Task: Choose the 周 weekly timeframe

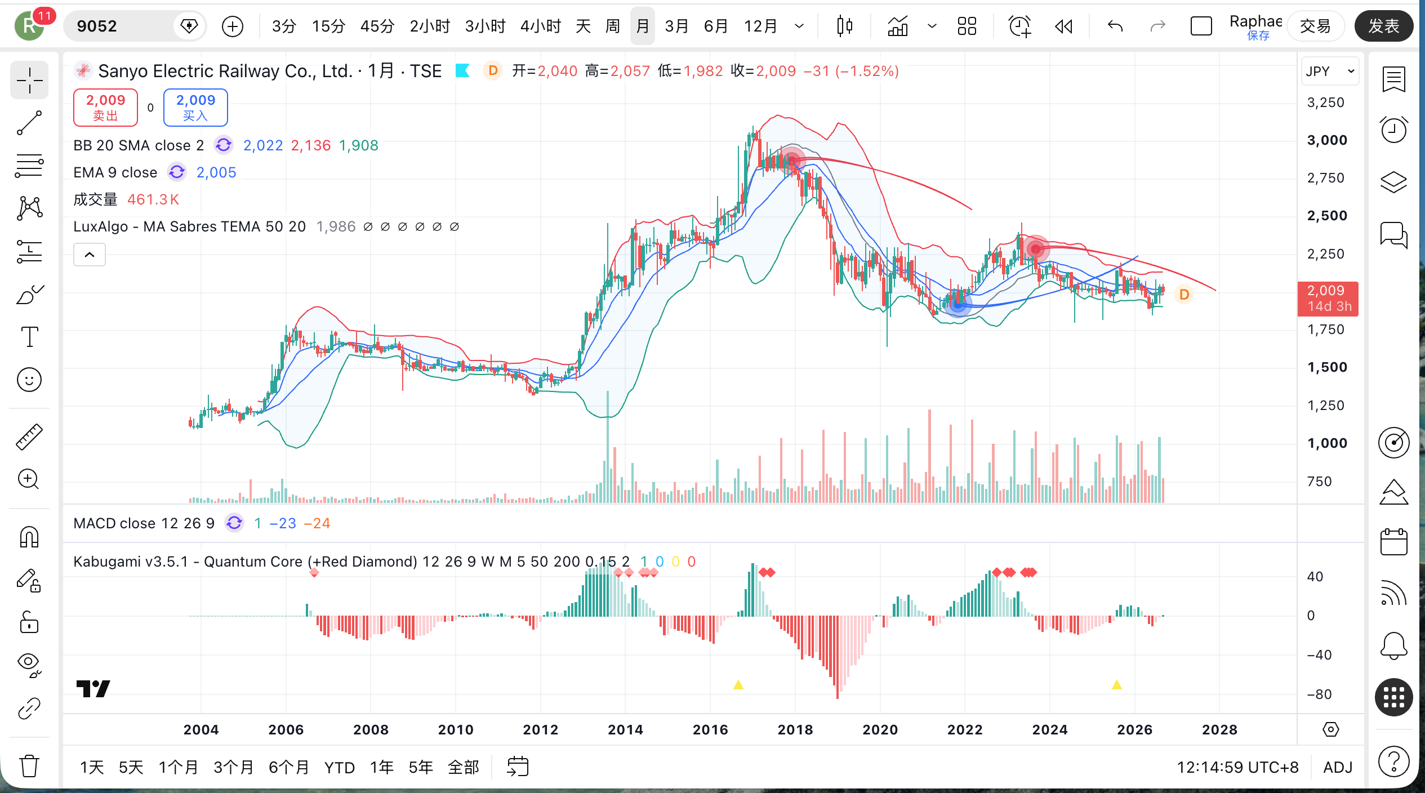Action: (x=613, y=26)
